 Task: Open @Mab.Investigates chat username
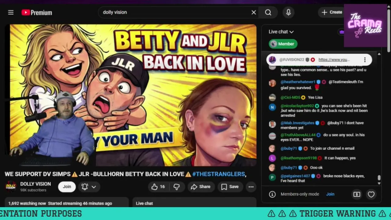(x=297, y=123)
